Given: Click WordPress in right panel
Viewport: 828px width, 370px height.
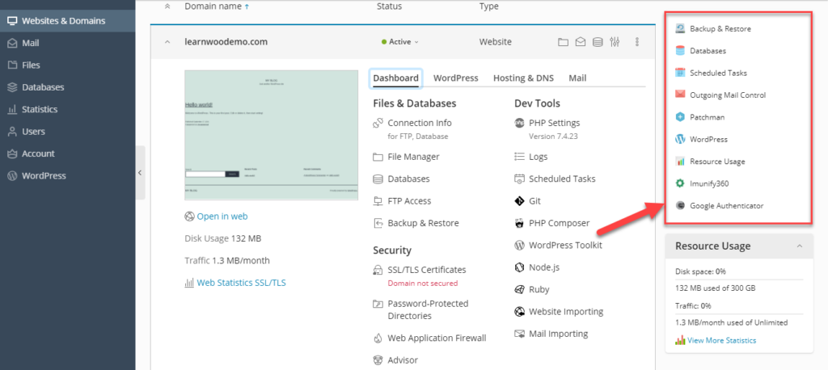Looking at the screenshot, I should pyautogui.click(x=708, y=140).
